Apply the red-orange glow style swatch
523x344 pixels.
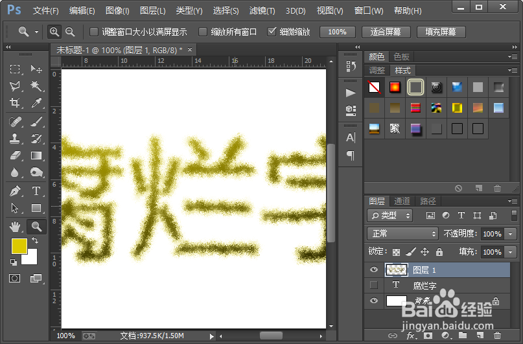[x=395, y=87]
